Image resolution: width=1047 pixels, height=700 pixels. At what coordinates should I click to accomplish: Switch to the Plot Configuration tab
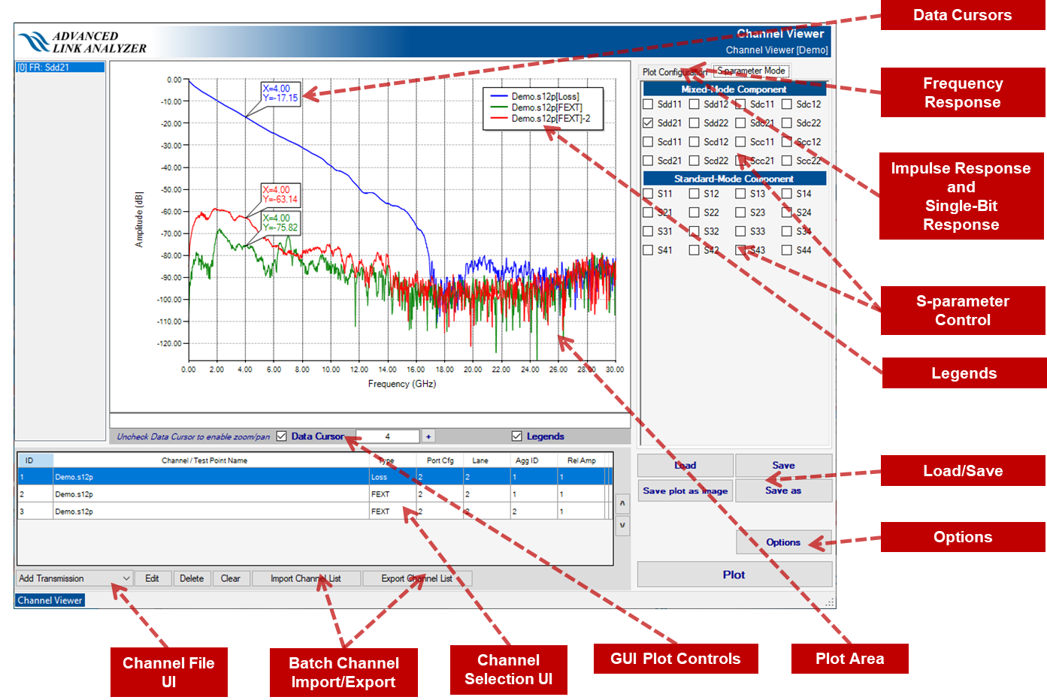point(673,72)
